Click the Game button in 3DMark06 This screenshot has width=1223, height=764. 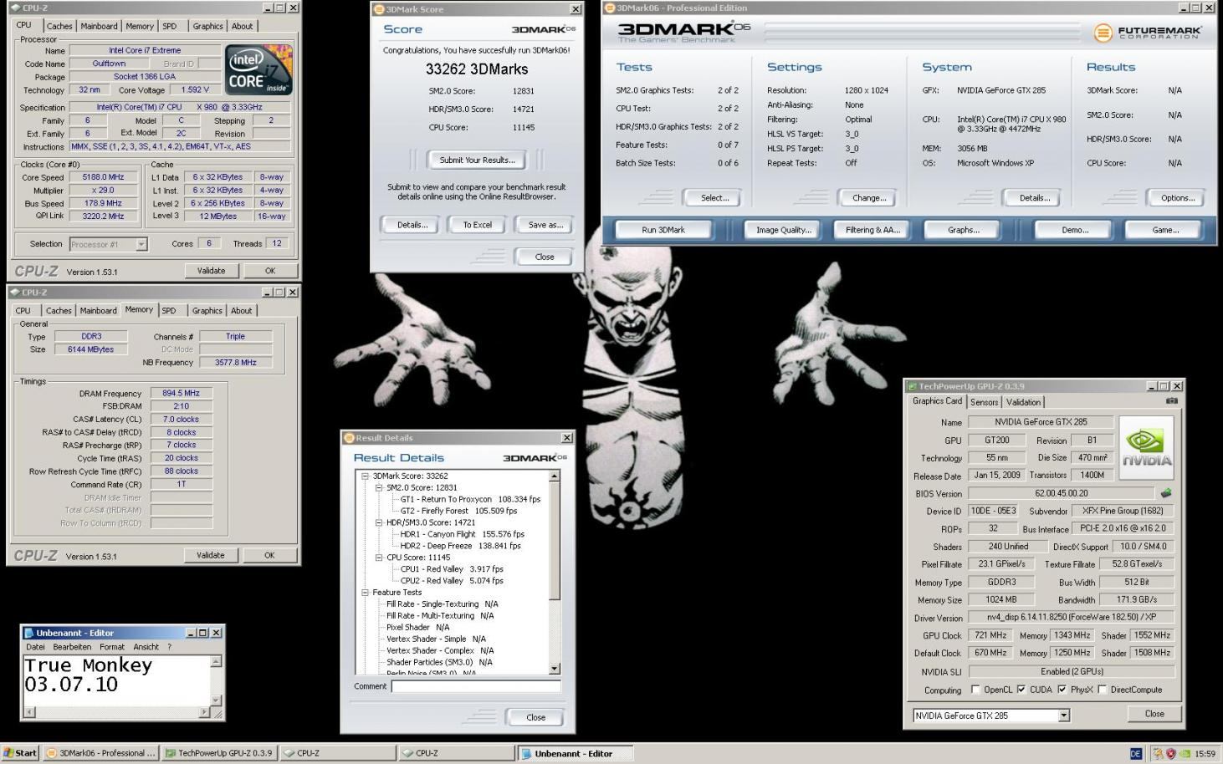(x=1164, y=230)
